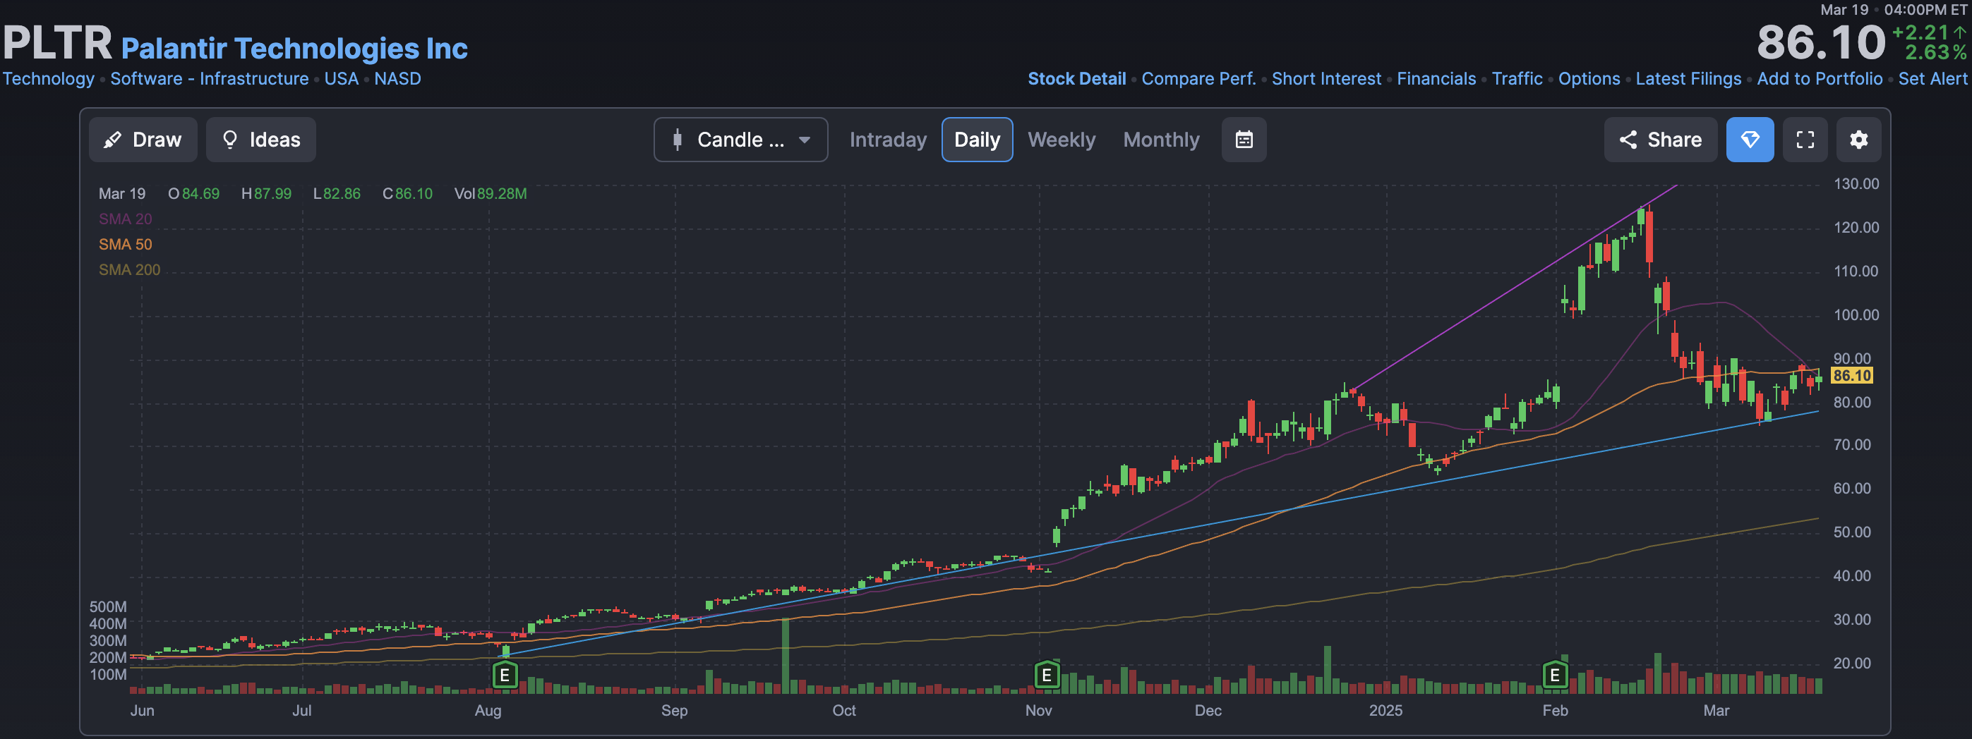Click the PLTR ticker symbol

[x=57, y=42]
